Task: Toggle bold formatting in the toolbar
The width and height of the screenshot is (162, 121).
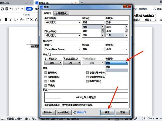Action: pyautogui.click(x=6, y=19)
